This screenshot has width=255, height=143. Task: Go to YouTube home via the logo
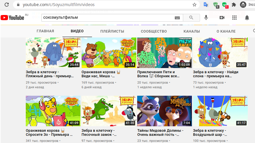pos(12,18)
